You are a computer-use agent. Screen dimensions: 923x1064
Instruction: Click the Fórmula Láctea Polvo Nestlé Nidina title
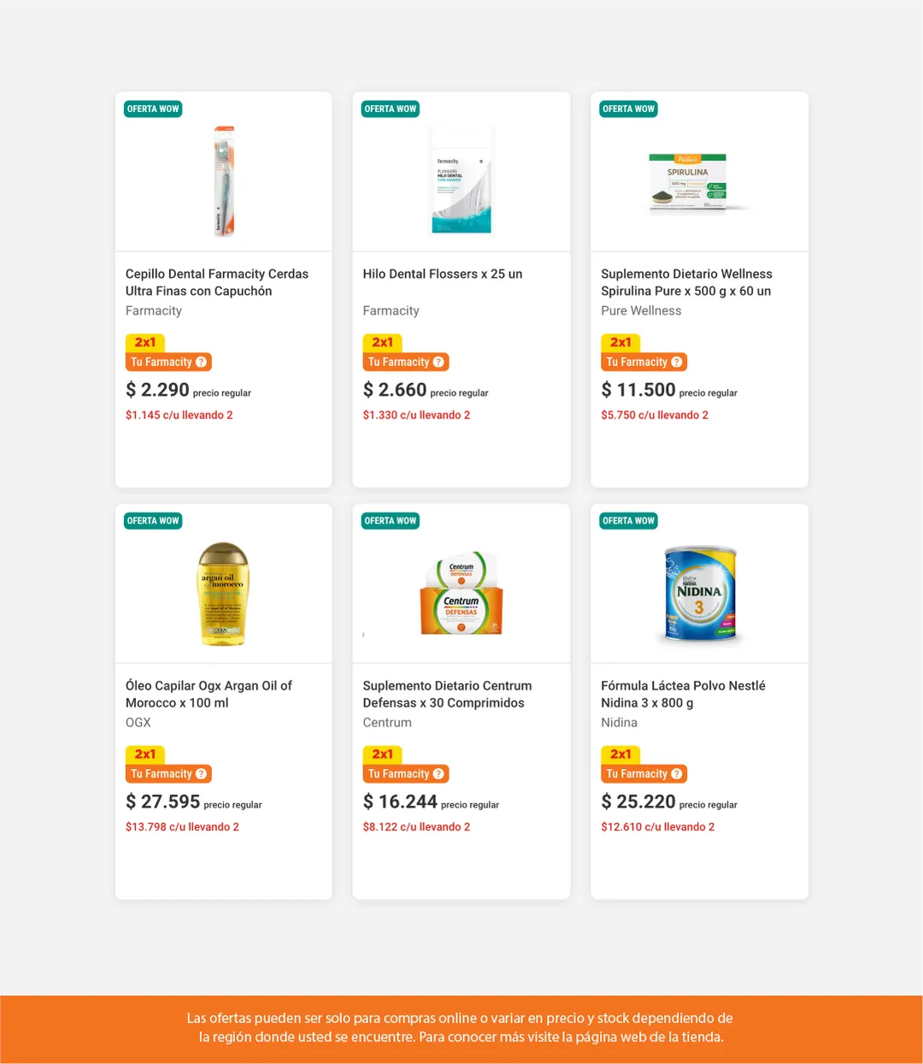[683, 694]
